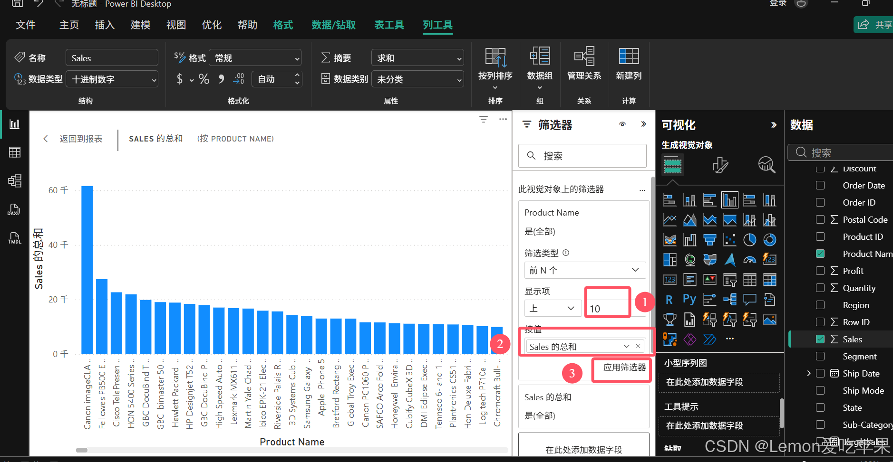This screenshot has height=462, width=893.
Task: Click the chart's more options ellipsis
Action: 503,119
